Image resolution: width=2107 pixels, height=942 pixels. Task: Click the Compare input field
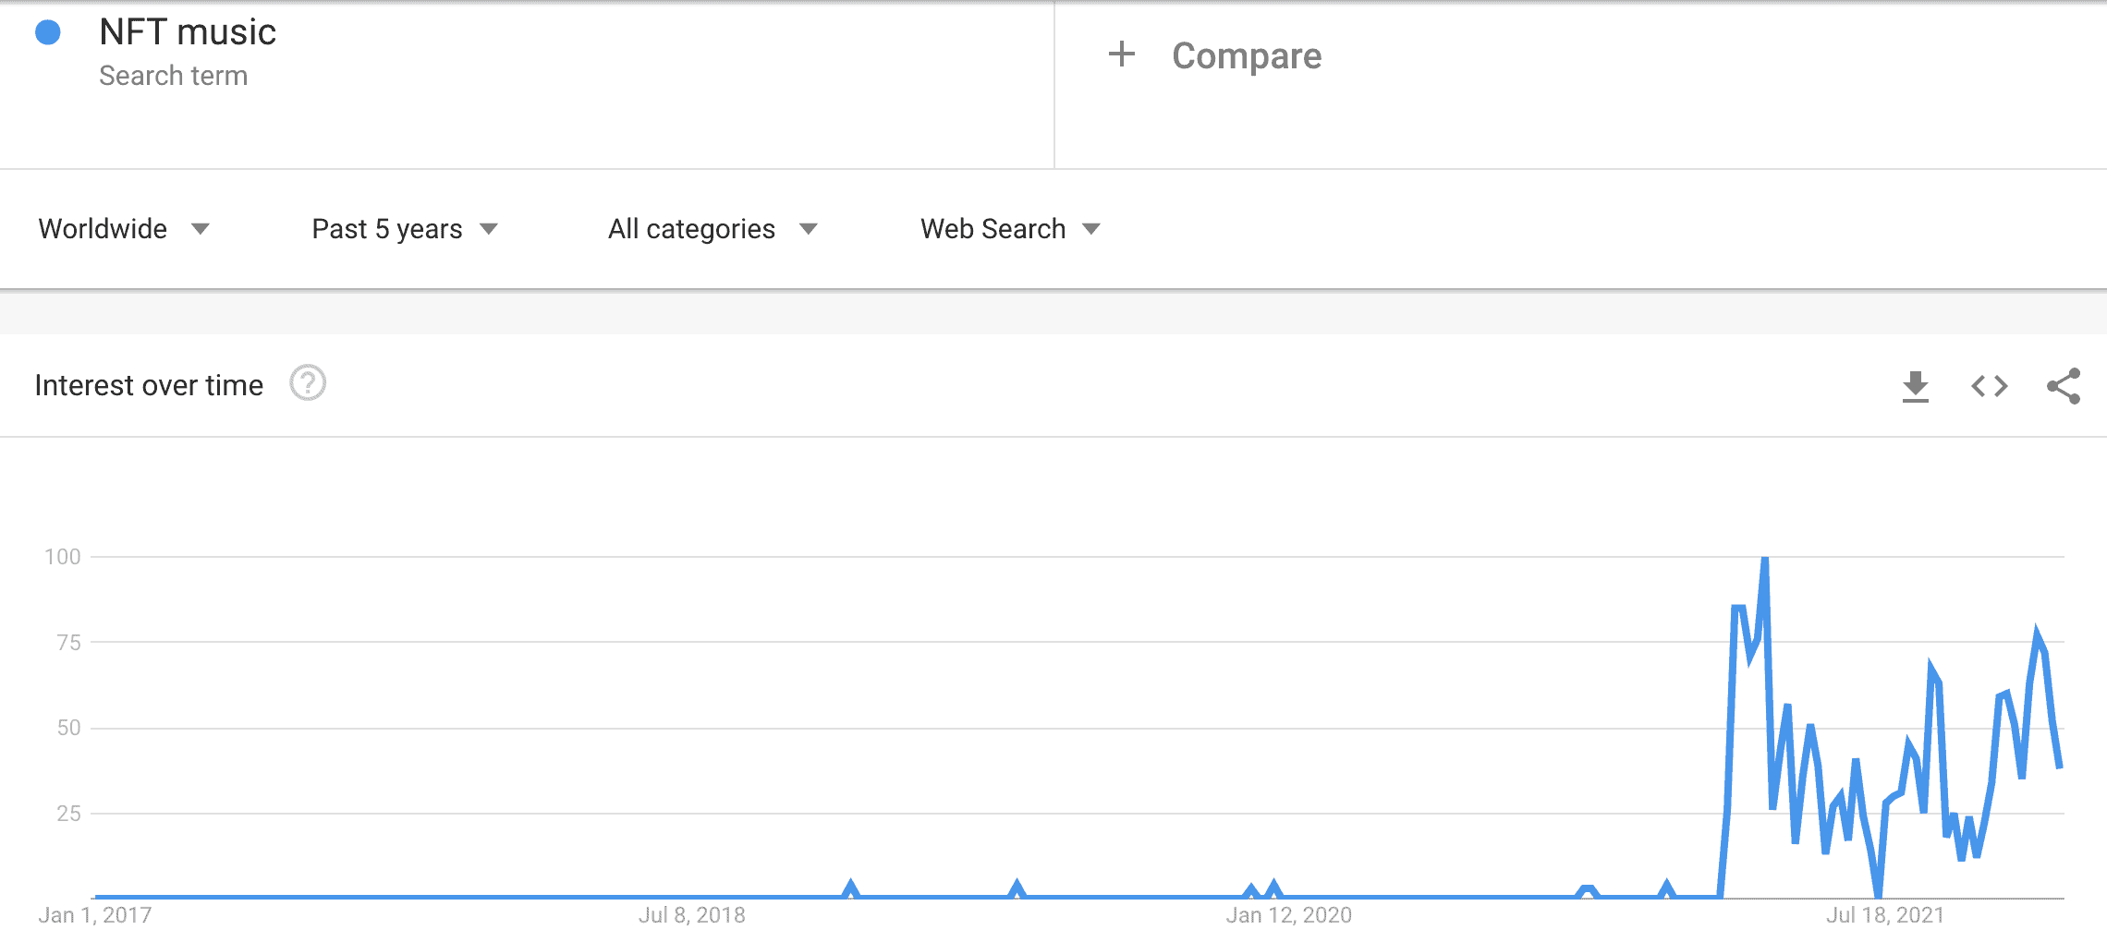click(x=1247, y=55)
